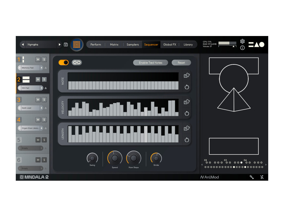Adjust the Swing knob
Image resolution: width=284 pixels, height=217 pixels.
pos(92,158)
